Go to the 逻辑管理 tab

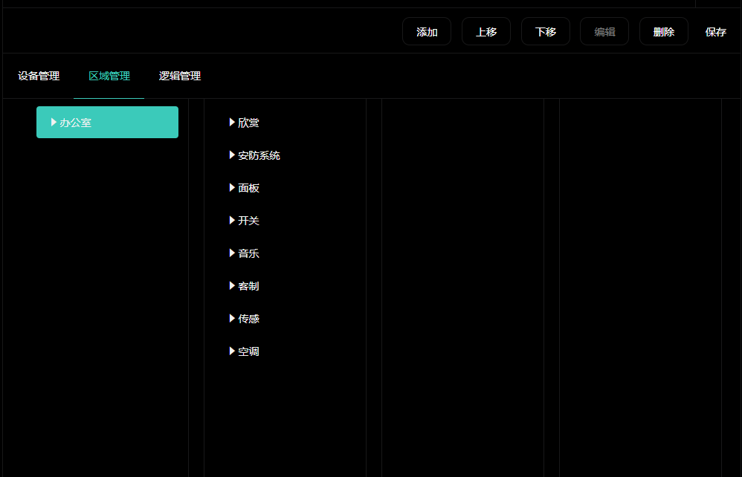click(x=180, y=76)
